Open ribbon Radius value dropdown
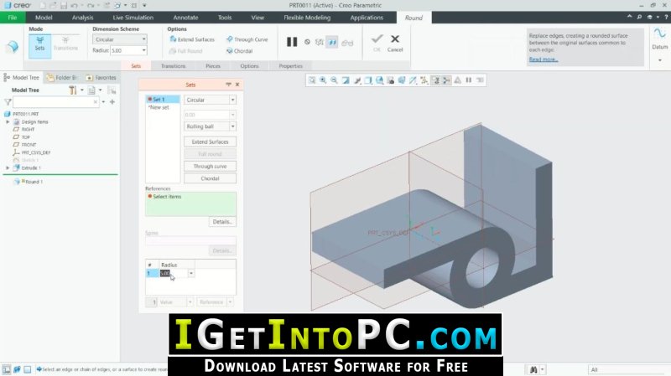This screenshot has width=671, height=376. 143,50
